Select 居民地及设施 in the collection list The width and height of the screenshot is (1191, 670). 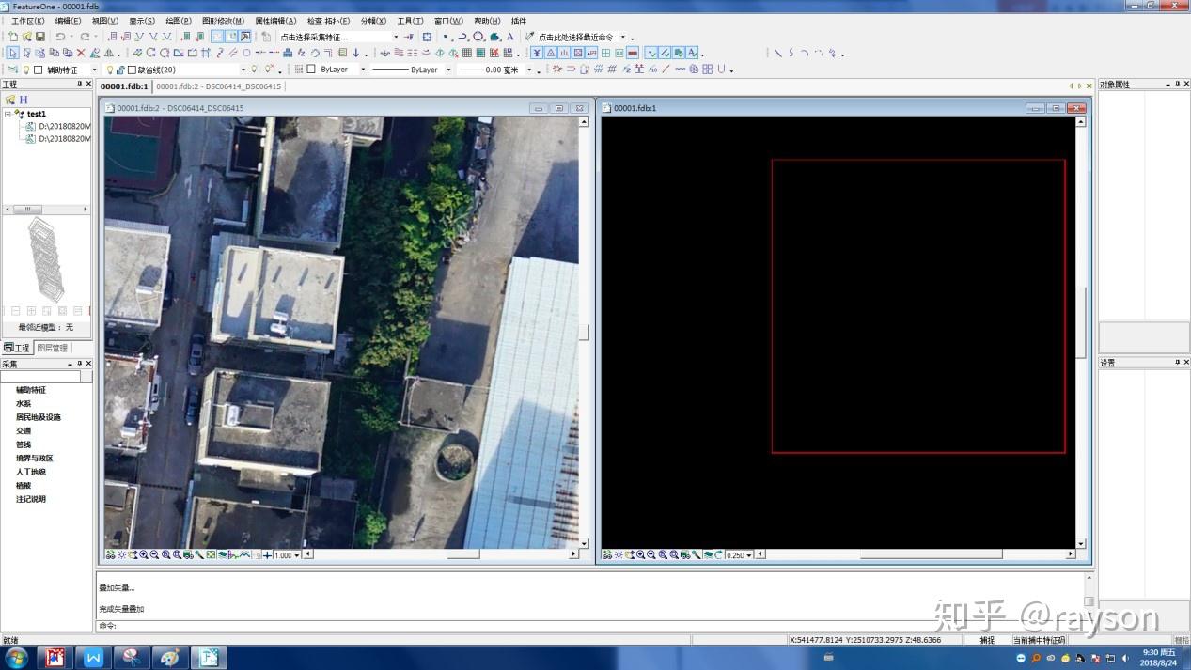tap(38, 417)
